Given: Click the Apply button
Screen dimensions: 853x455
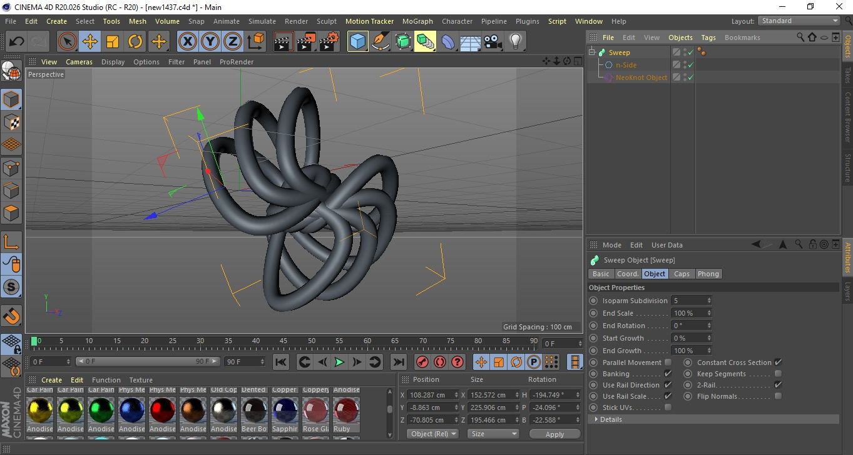Looking at the screenshot, I should pos(554,434).
